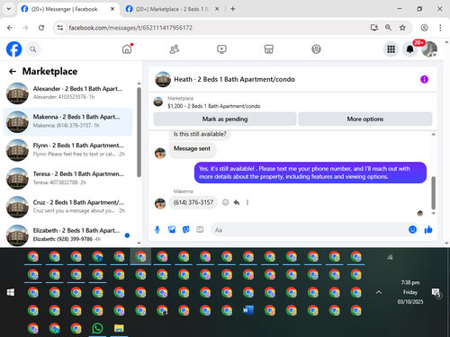The image size is (450, 337).
Task: Send a thumbs-up like
Action: tap(428, 230)
